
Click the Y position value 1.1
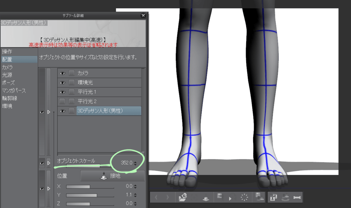click(129, 195)
